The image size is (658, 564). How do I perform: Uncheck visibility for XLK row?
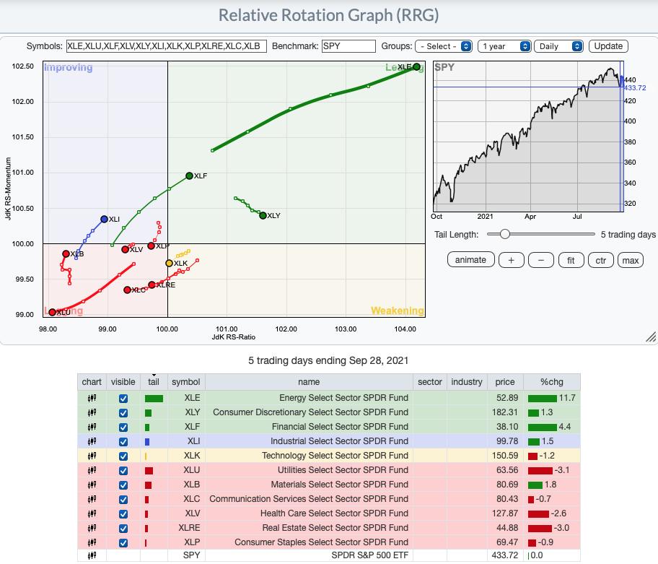click(x=123, y=456)
